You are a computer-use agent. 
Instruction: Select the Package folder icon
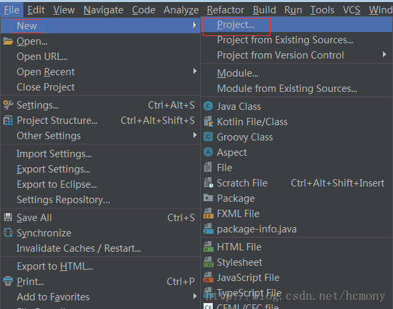tap(208, 198)
